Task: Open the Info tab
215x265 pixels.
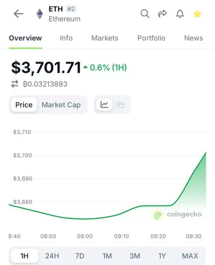Action: click(x=66, y=38)
